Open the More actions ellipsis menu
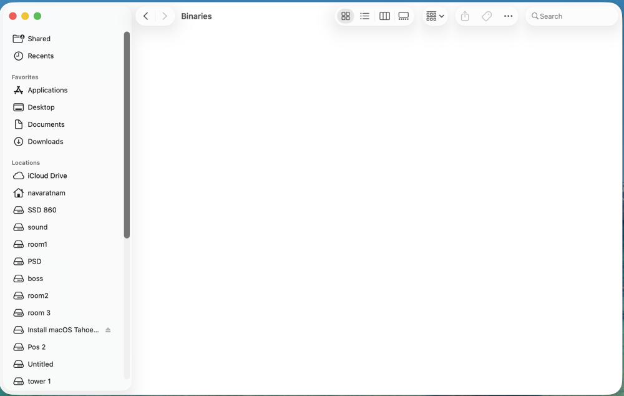624x396 pixels. pos(508,16)
